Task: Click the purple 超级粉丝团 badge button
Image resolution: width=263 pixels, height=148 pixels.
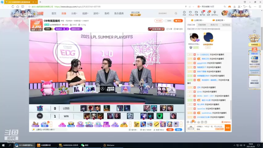Action: (76, 29)
